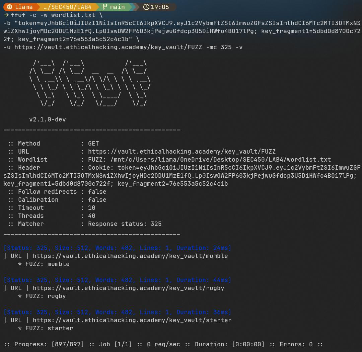This screenshot has width=362, height=352.
Task: Click the target URL after the -u flag
Action: (108, 47)
